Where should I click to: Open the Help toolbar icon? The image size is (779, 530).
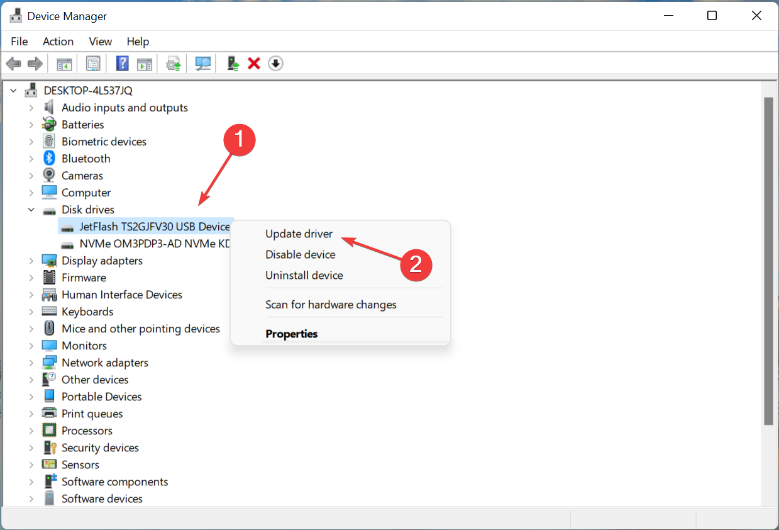point(121,63)
